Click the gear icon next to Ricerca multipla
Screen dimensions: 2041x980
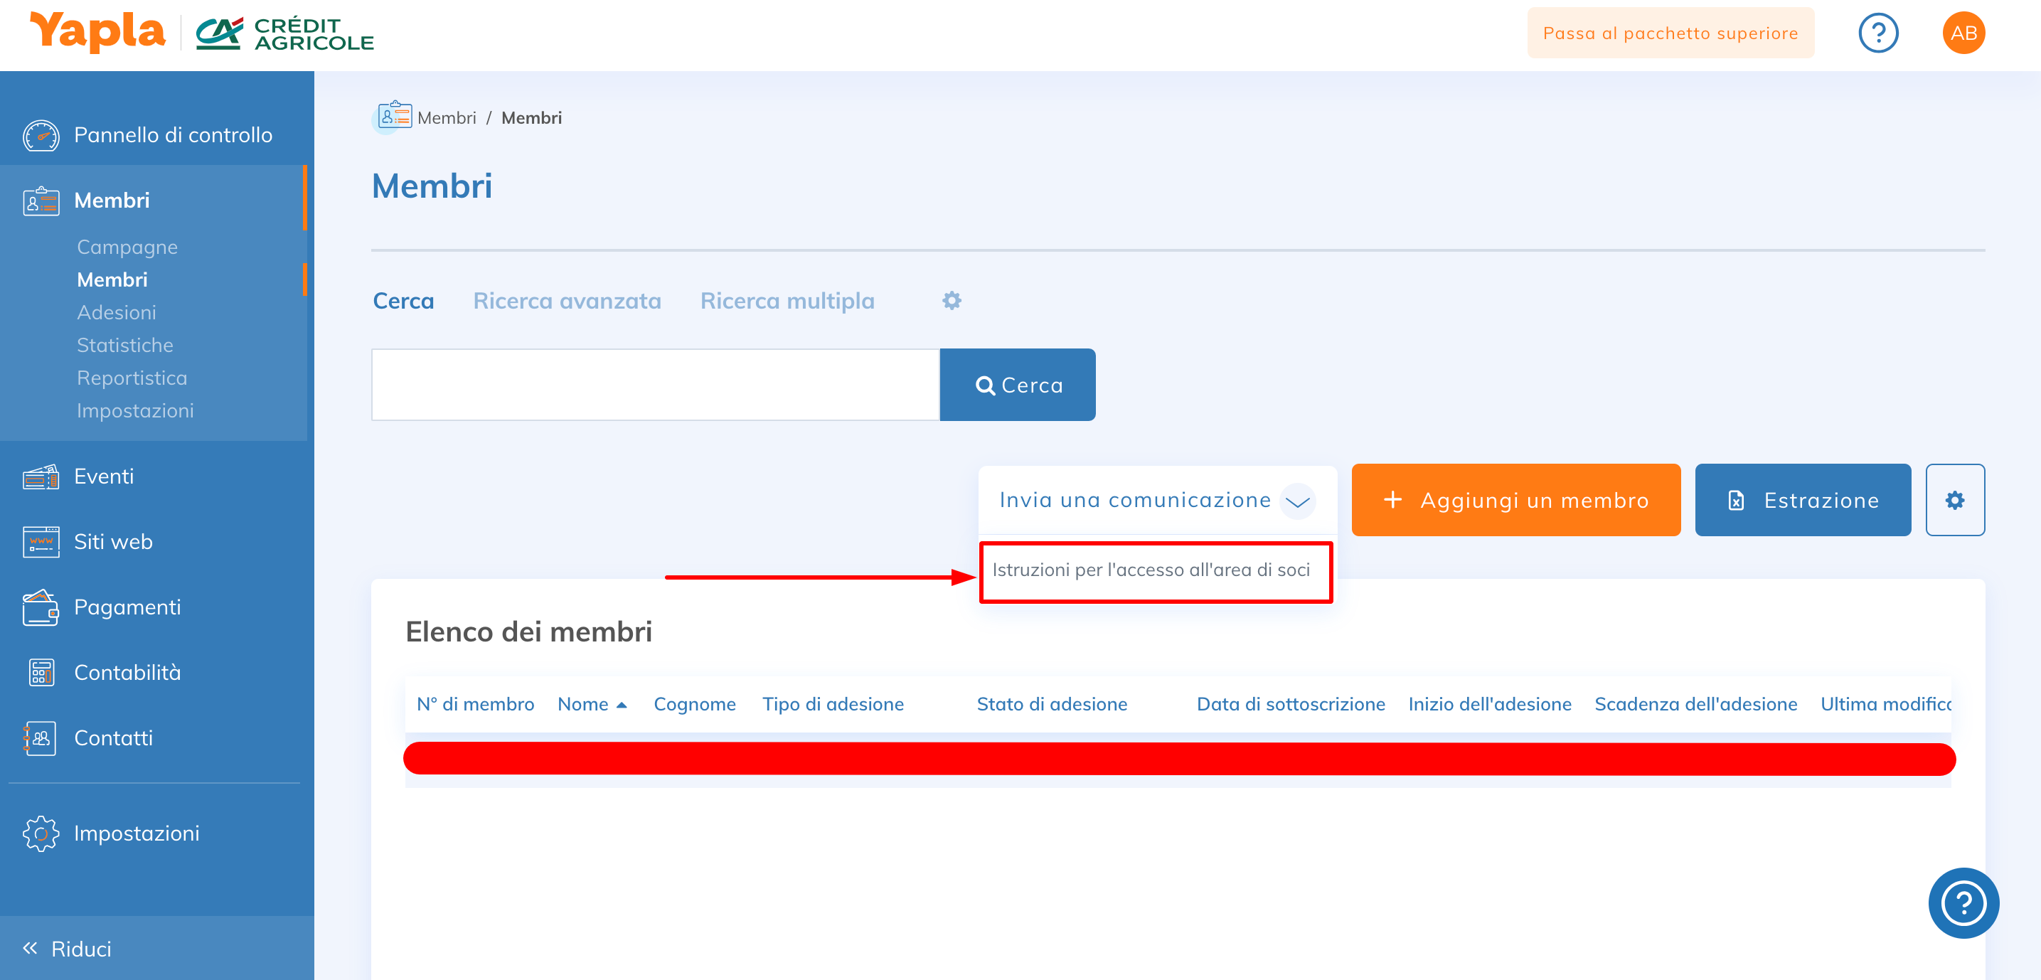point(952,301)
